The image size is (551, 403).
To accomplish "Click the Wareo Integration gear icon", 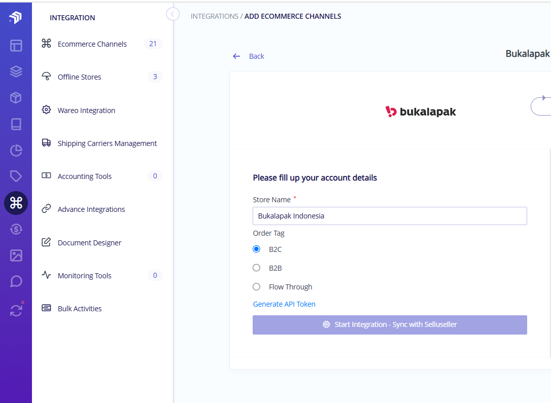I will tap(46, 109).
